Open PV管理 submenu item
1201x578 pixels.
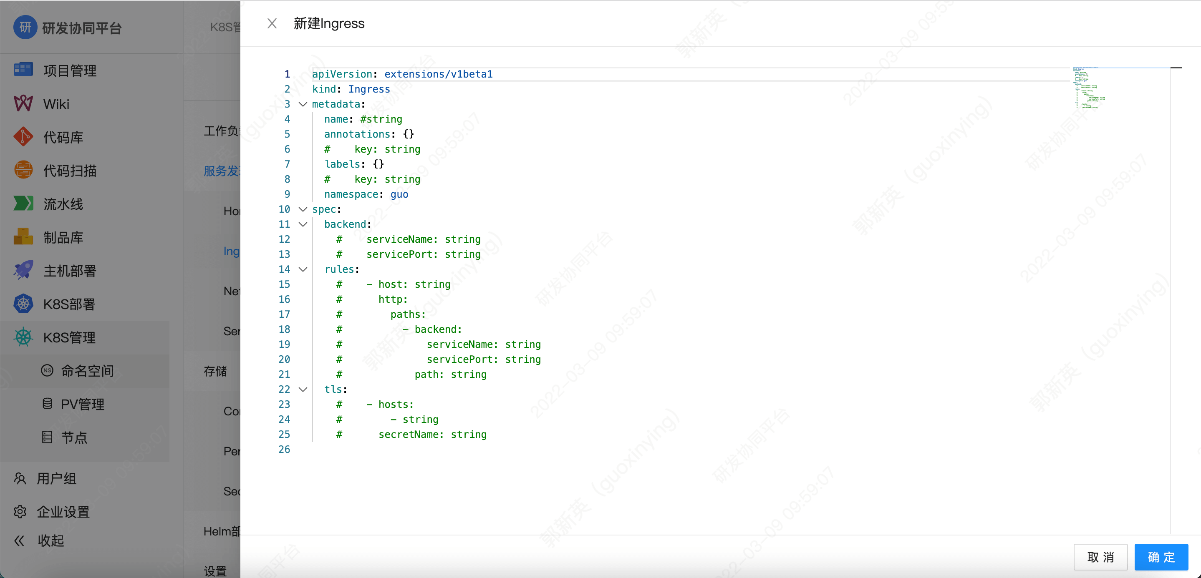83,404
